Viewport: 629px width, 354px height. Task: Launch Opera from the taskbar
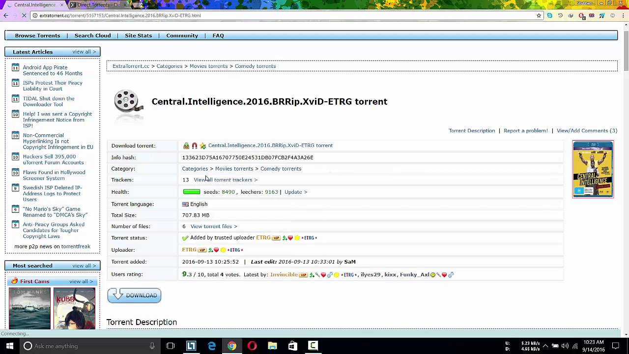(x=252, y=346)
